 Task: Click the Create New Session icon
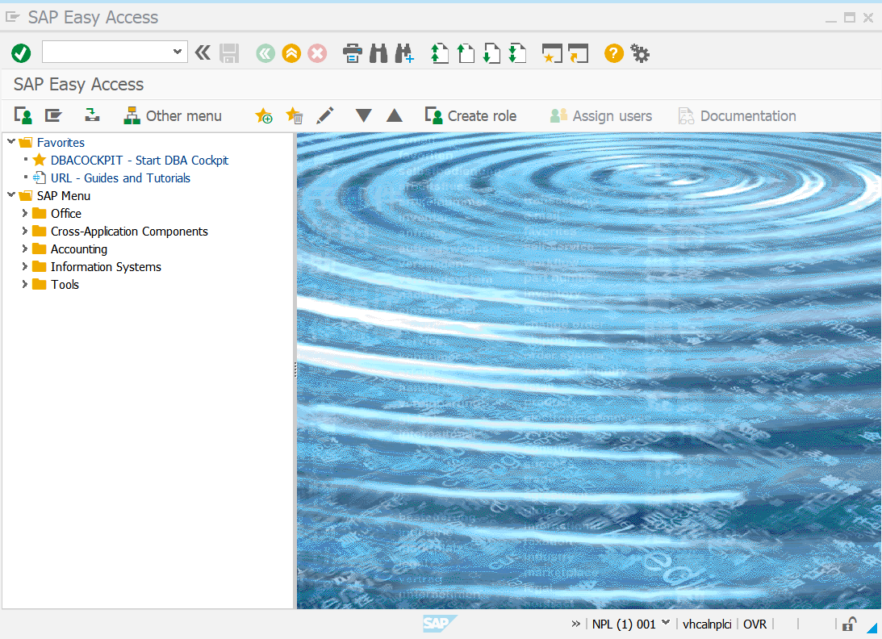(552, 53)
